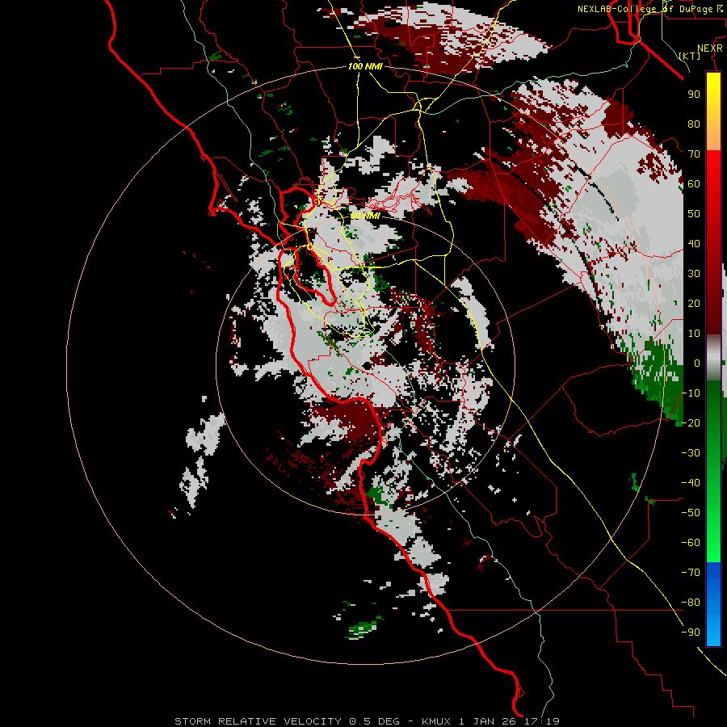The image size is (727, 727).
Task: Click the 0 value on the velocity scale
Action: click(697, 363)
